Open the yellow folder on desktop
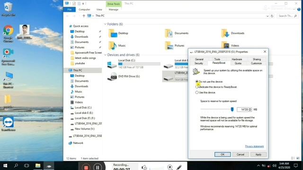This screenshot has width=303, height=170. coord(8,101)
